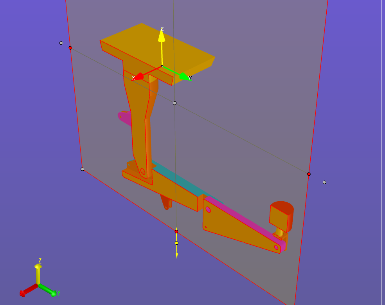The image size is (385, 305).
Task: Click the yellow normal arrow tip below plane
Action: coord(176,255)
